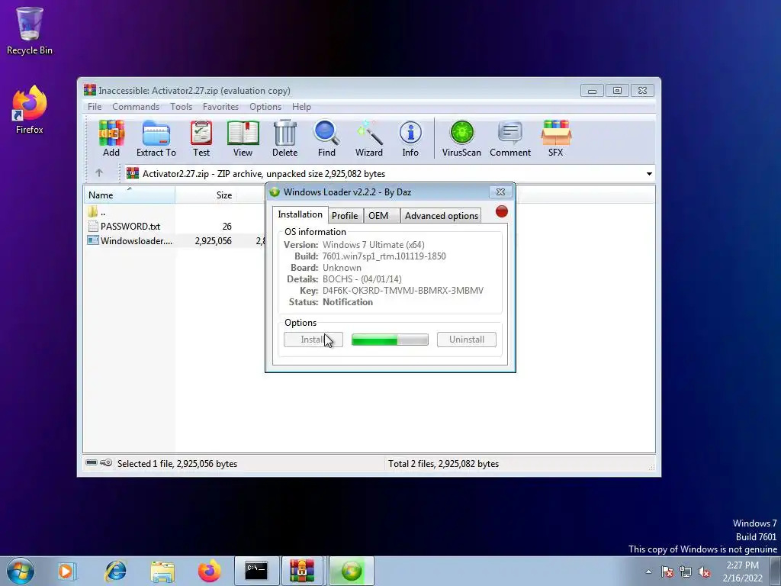Open the Tools menu
The image size is (781, 586).
tap(181, 107)
